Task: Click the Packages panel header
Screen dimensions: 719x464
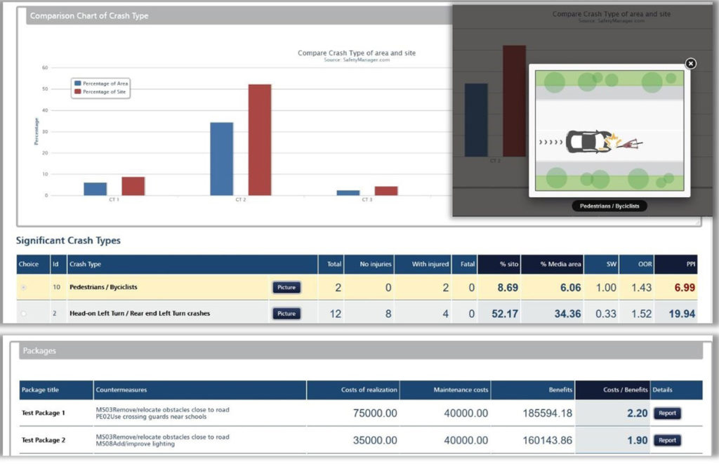Action: (x=361, y=350)
